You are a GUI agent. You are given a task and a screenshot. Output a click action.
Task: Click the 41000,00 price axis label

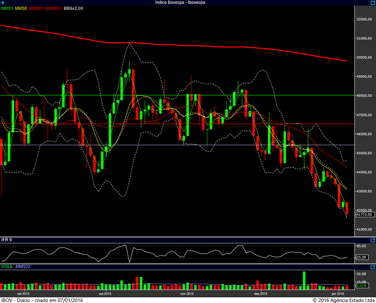point(365,229)
